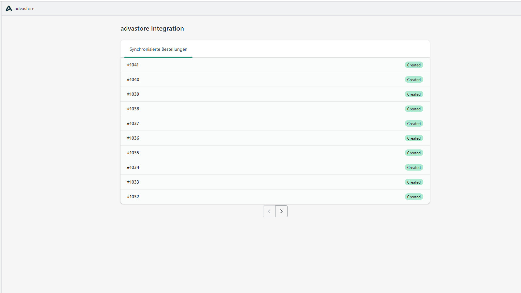Open order #1032
Viewport: 521px width, 293px height.
tap(275, 197)
